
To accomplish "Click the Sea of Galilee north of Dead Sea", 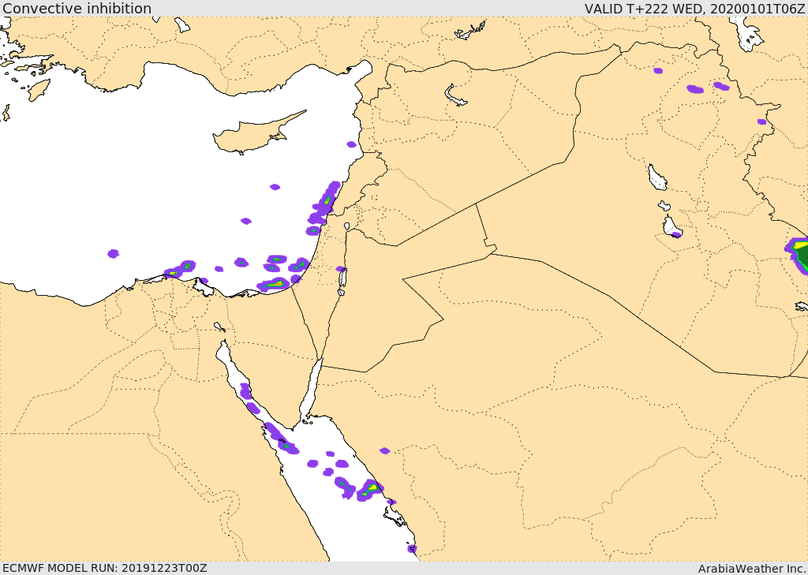I will pos(346,226).
